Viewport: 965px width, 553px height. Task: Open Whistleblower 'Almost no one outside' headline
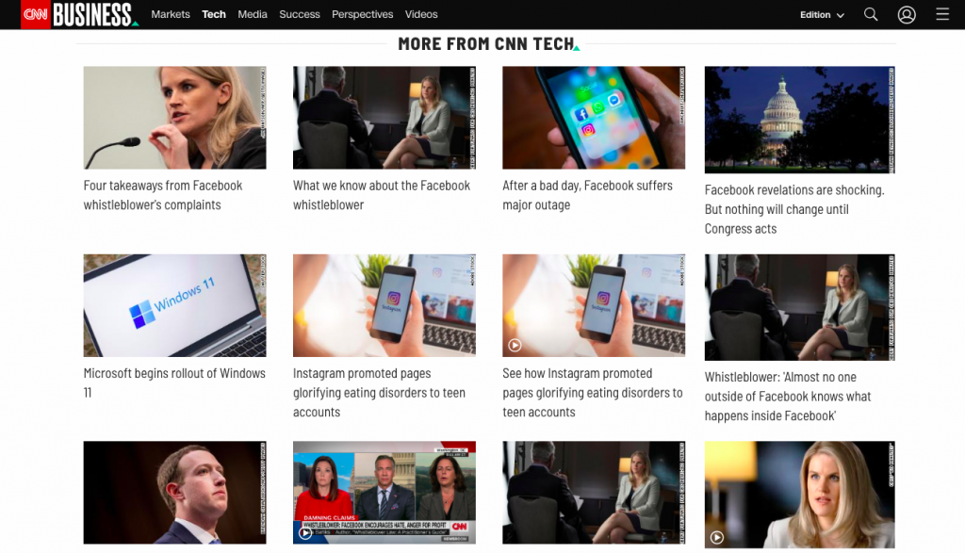(x=788, y=396)
